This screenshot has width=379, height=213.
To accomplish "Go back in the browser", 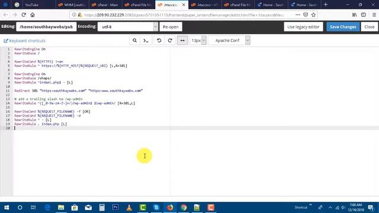I will pos(5,15).
